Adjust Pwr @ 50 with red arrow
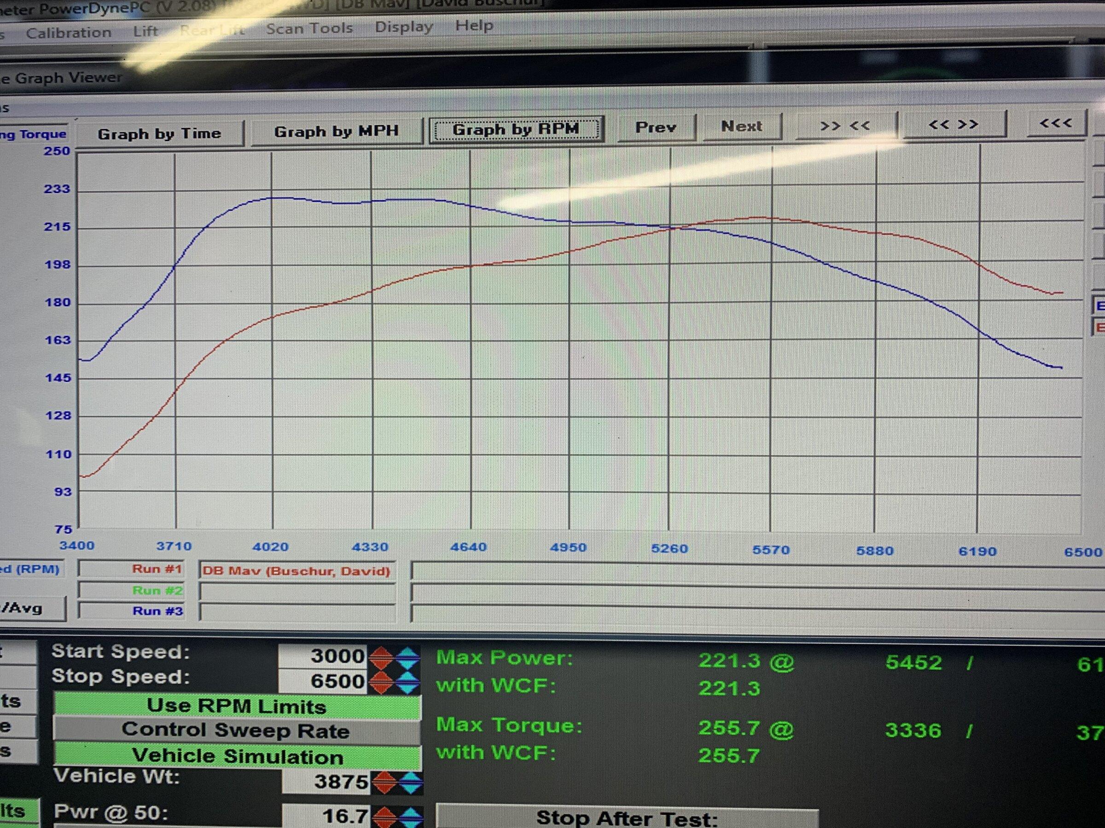Image resolution: width=1105 pixels, height=828 pixels. click(x=384, y=817)
